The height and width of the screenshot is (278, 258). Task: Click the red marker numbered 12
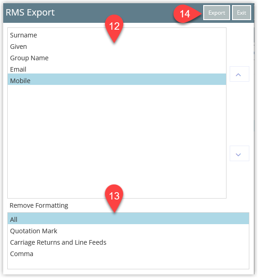click(114, 28)
